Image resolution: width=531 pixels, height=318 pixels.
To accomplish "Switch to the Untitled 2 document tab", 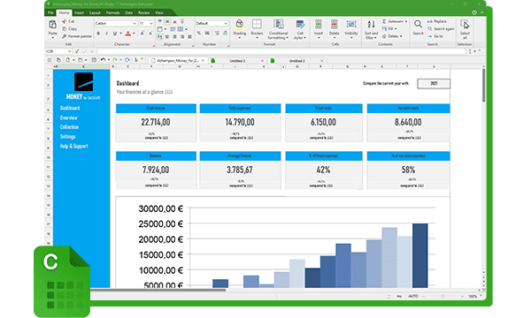I will click(237, 61).
